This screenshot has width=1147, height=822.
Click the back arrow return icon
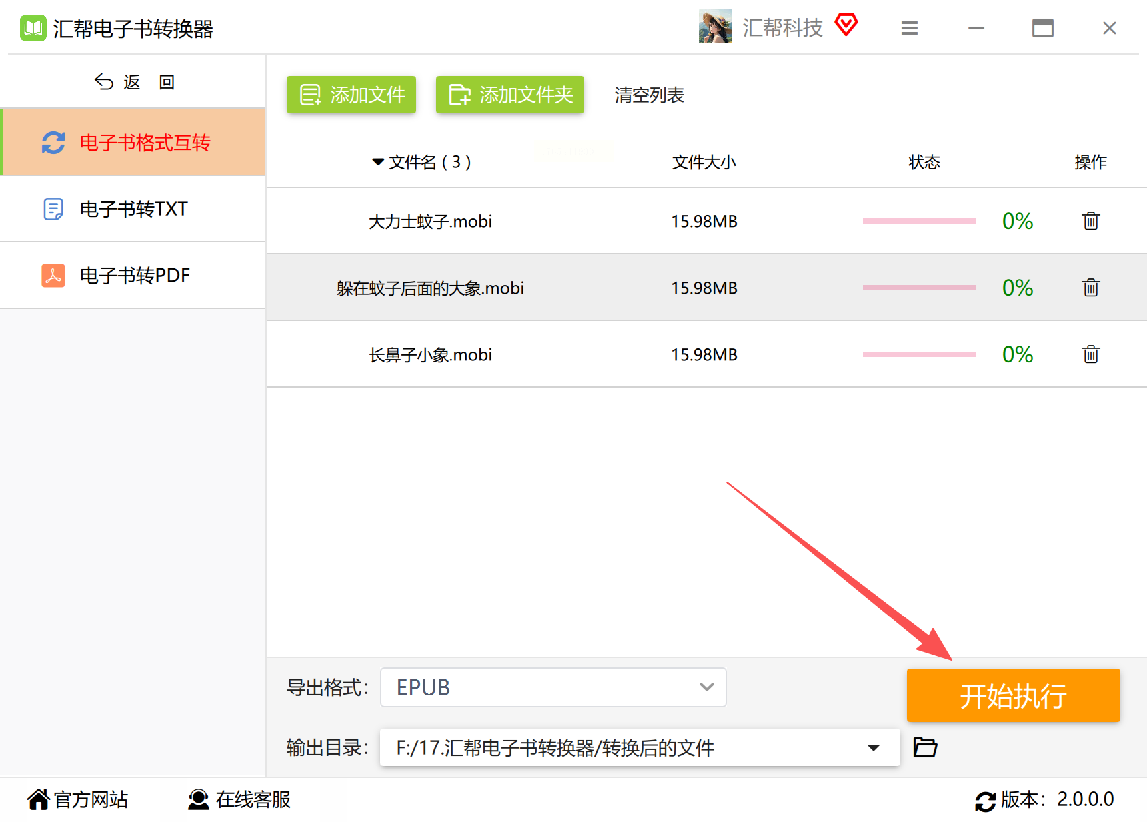pos(104,82)
